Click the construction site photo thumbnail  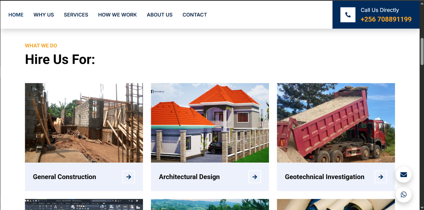click(84, 123)
